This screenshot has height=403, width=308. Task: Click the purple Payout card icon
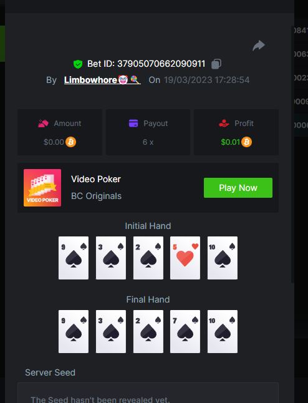133,124
